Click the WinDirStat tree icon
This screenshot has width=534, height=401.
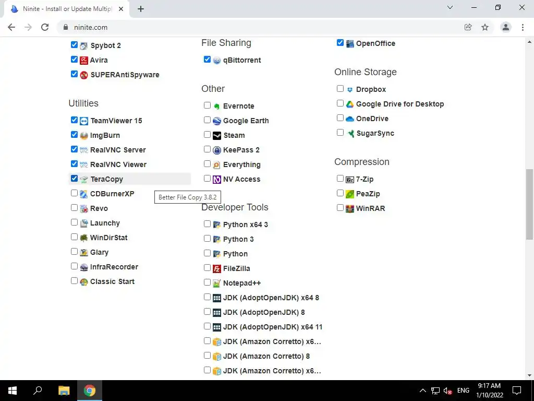tap(84, 238)
